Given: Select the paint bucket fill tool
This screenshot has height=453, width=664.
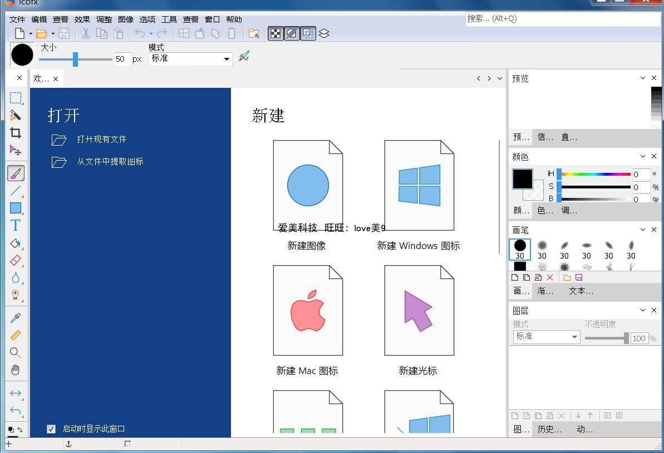Looking at the screenshot, I should click(16, 243).
